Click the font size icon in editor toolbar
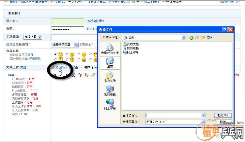 (x=74, y=75)
